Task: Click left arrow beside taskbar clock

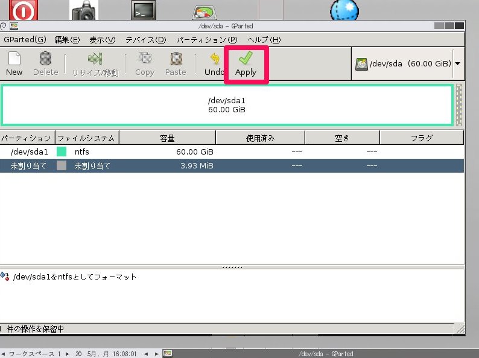Action: pyautogui.click(x=146, y=354)
